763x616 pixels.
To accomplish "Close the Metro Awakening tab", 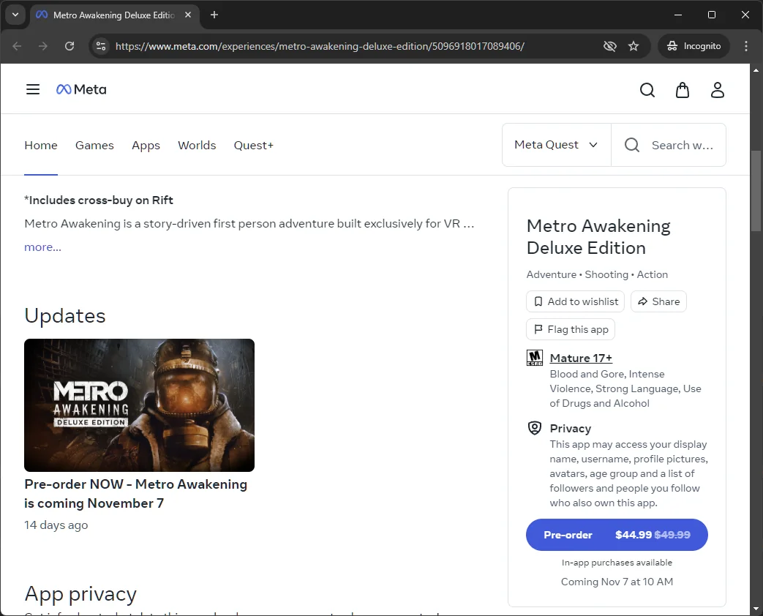I will 188,15.
